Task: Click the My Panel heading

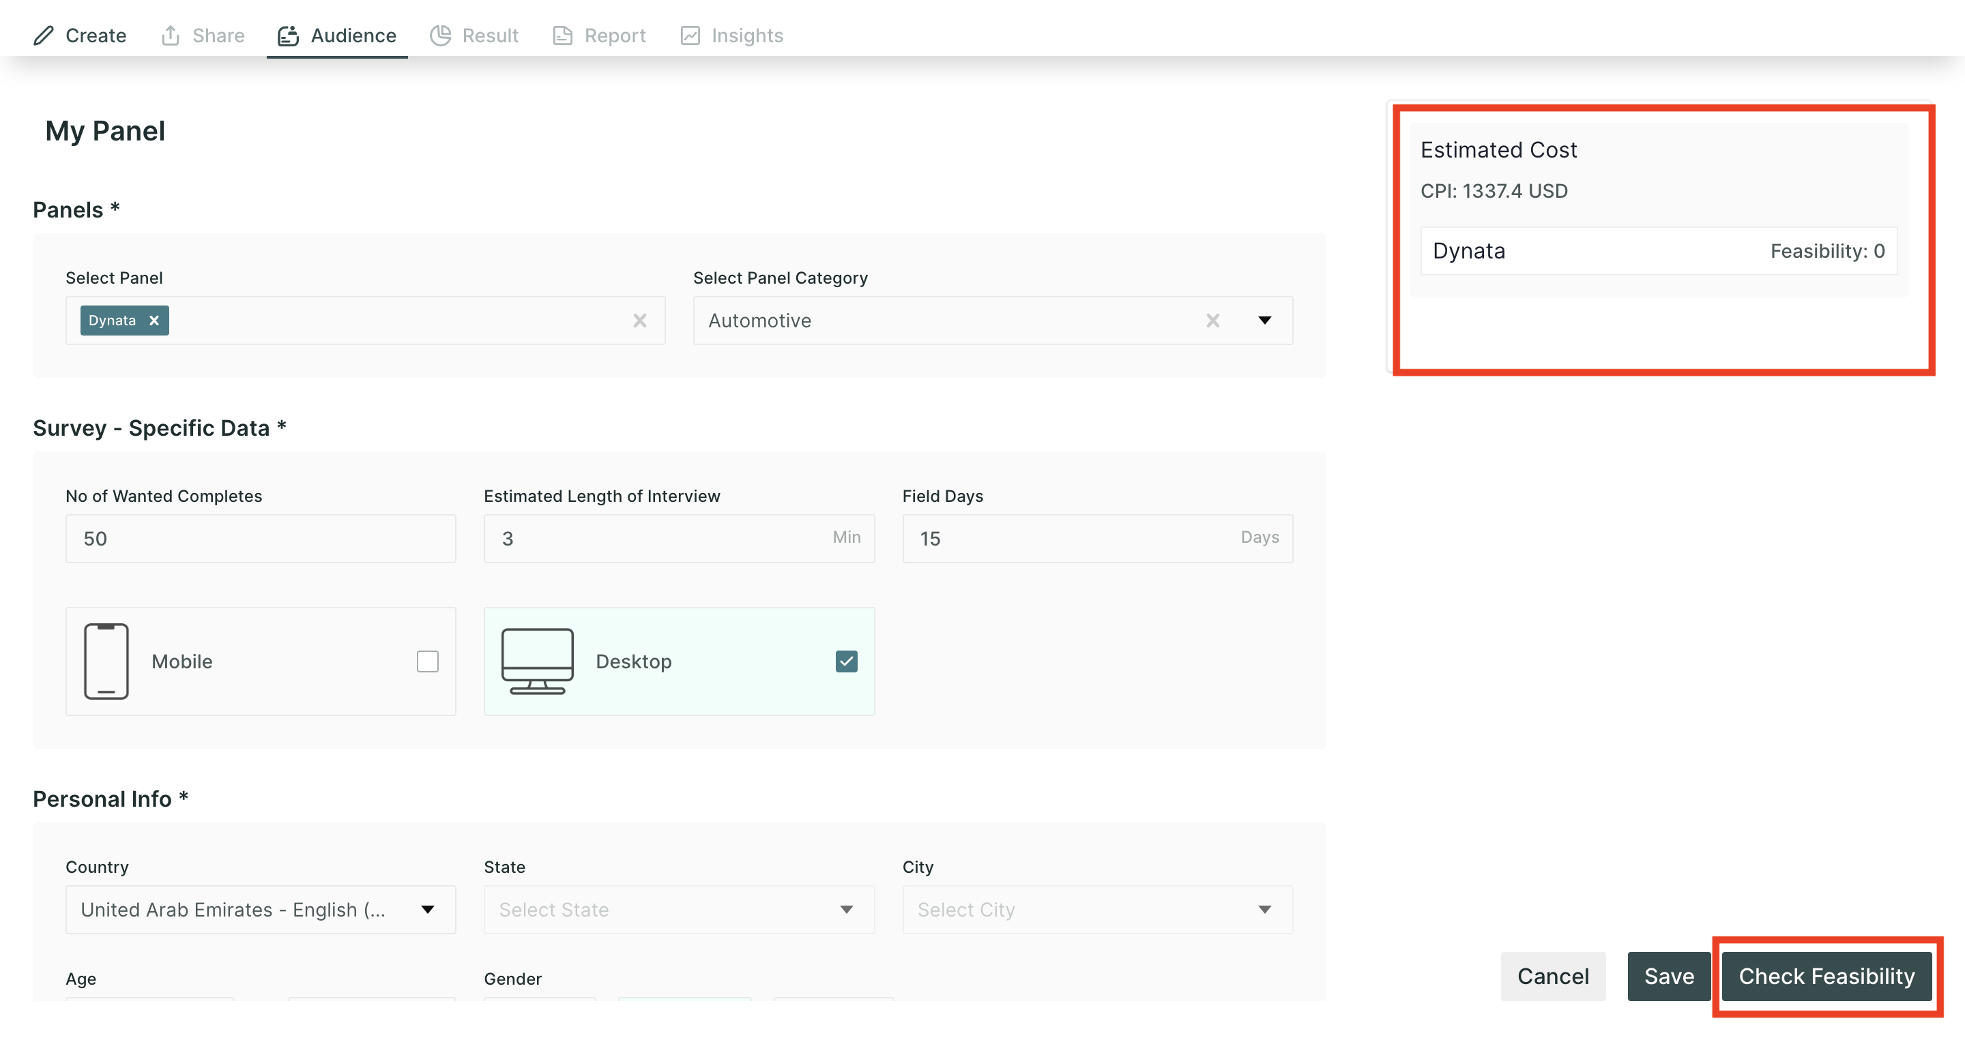Action: point(105,131)
